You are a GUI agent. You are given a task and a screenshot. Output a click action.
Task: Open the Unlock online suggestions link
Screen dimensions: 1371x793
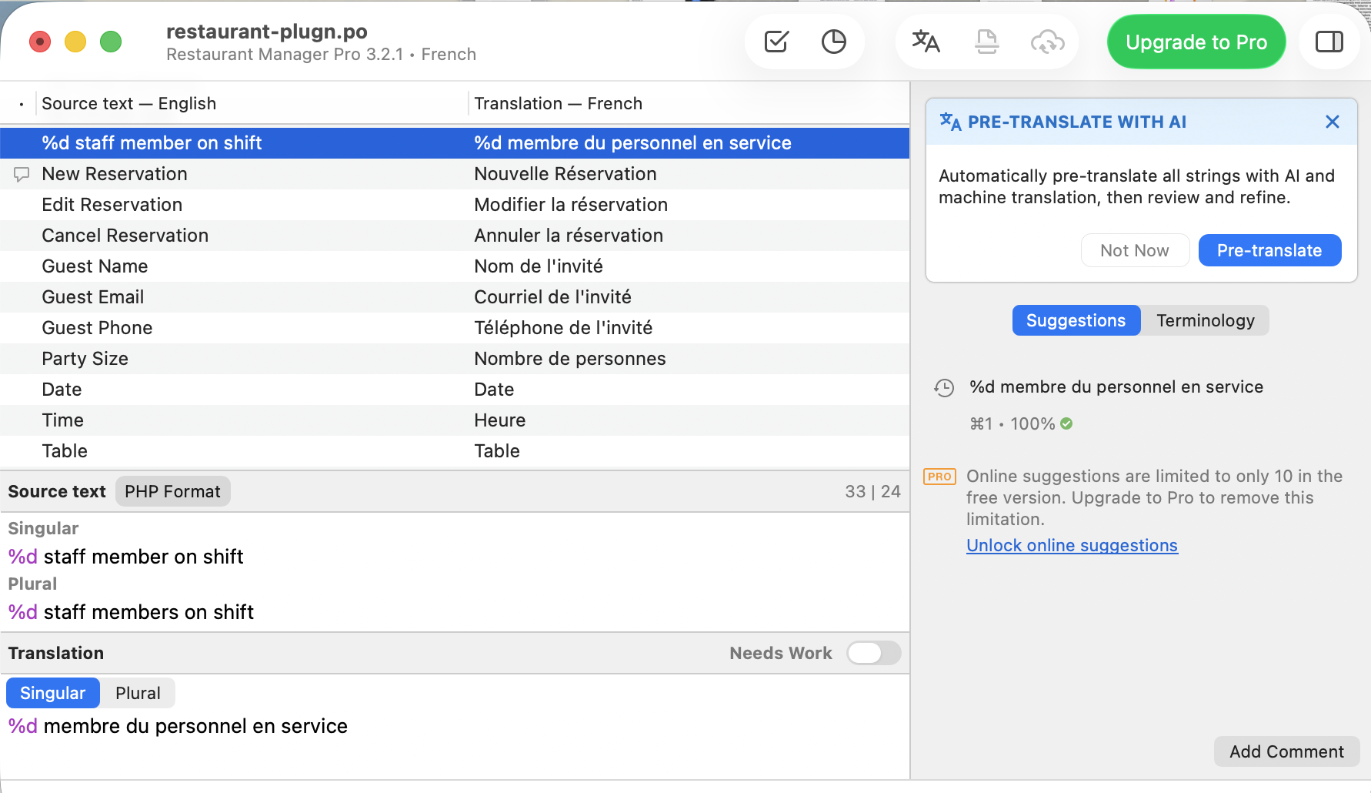point(1072,545)
